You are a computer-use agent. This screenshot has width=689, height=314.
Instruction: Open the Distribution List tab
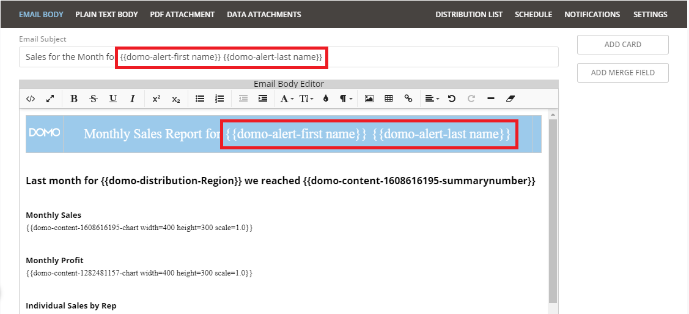[x=469, y=15]
